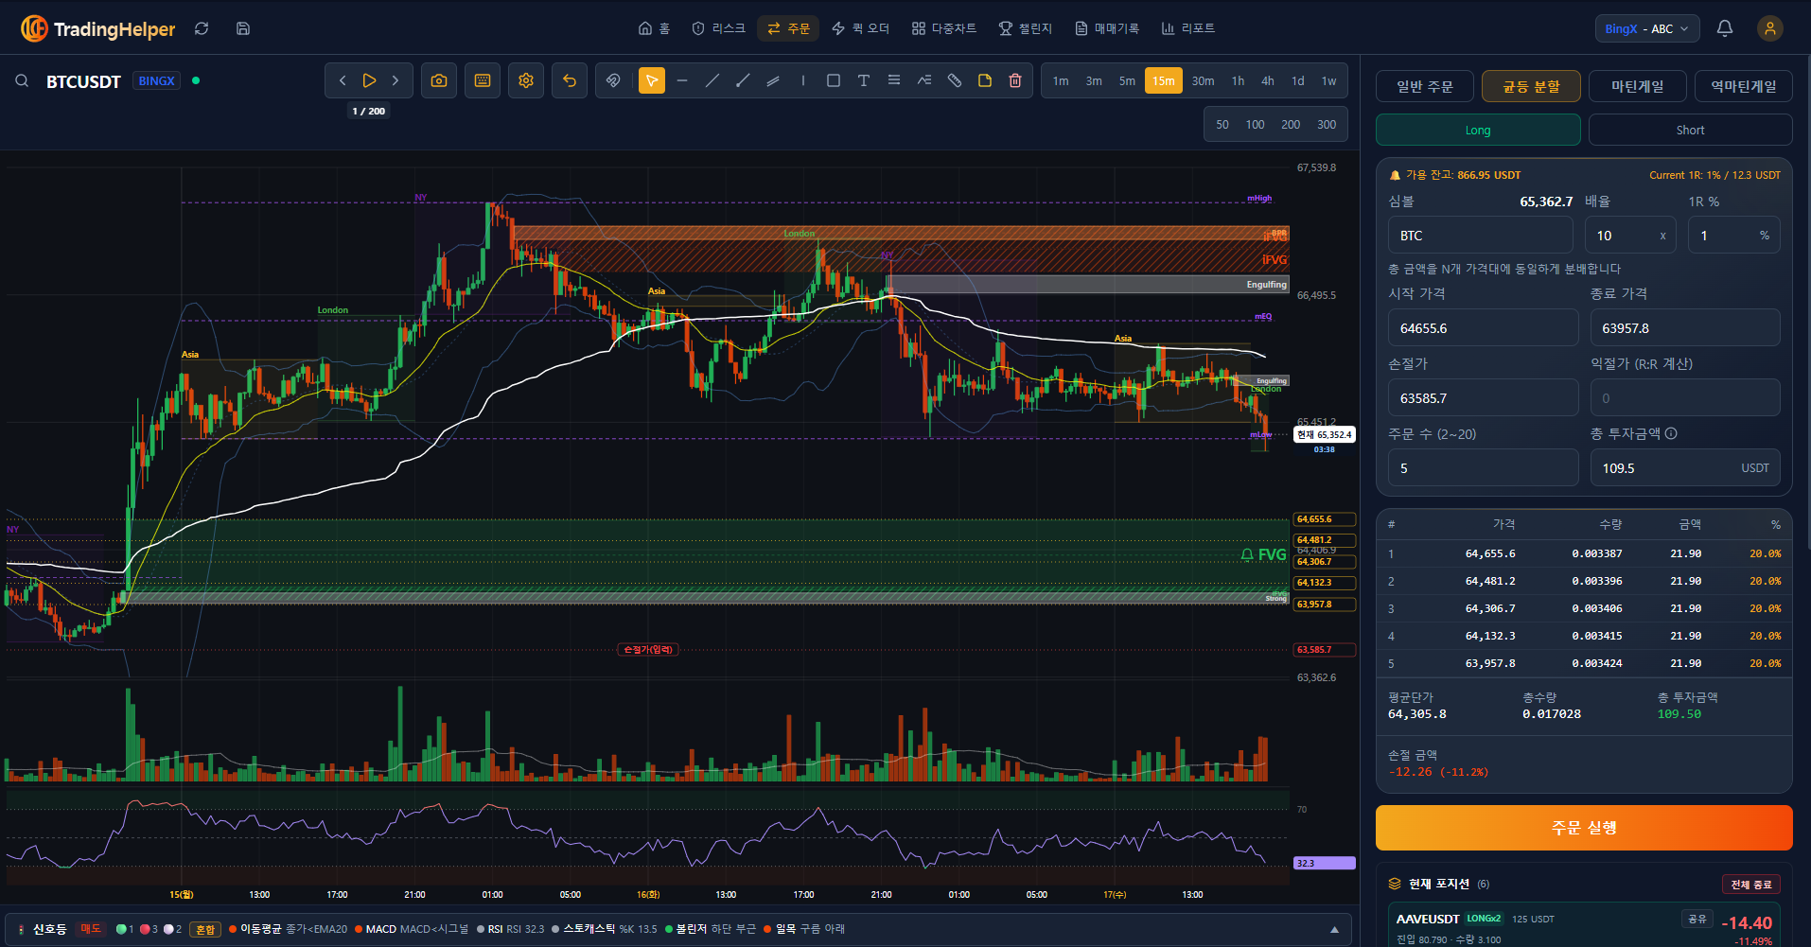Take a chart screenshot with camera icon
The image size is (1811, 947).
[439, 80]
